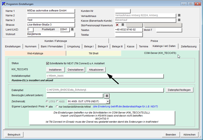Click into Kunden-Nr field
203x140 pixels.
pos(123,11)
